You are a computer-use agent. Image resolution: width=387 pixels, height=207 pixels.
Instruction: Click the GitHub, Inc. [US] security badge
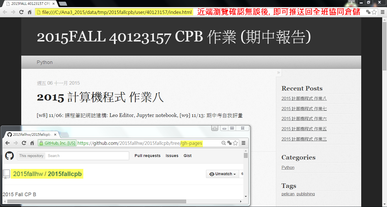57,143
